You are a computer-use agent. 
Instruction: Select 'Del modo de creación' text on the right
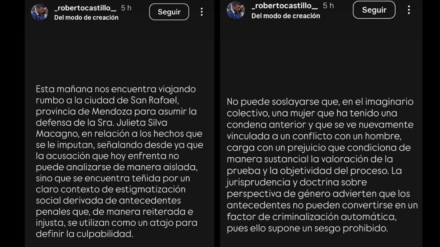coord(286,16)
